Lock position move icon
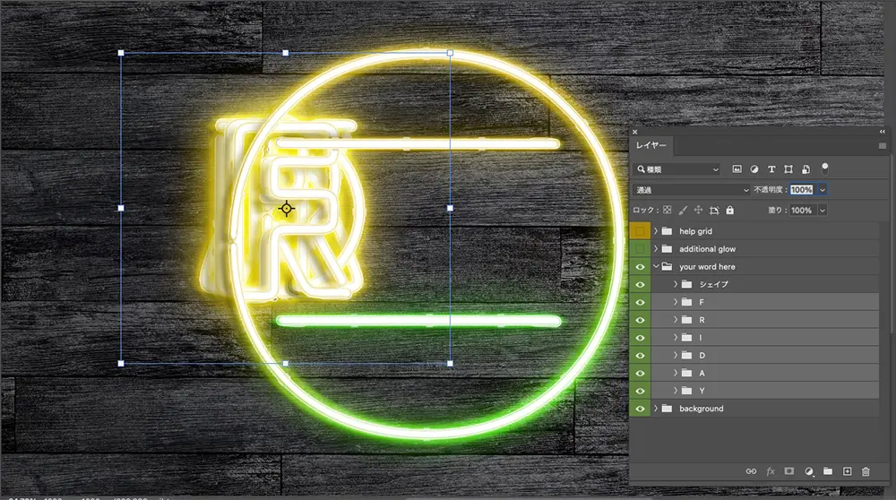This screenshot has height=500, width=896. [698, 211]
